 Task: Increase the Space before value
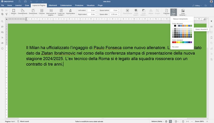[x=118, y=10]
